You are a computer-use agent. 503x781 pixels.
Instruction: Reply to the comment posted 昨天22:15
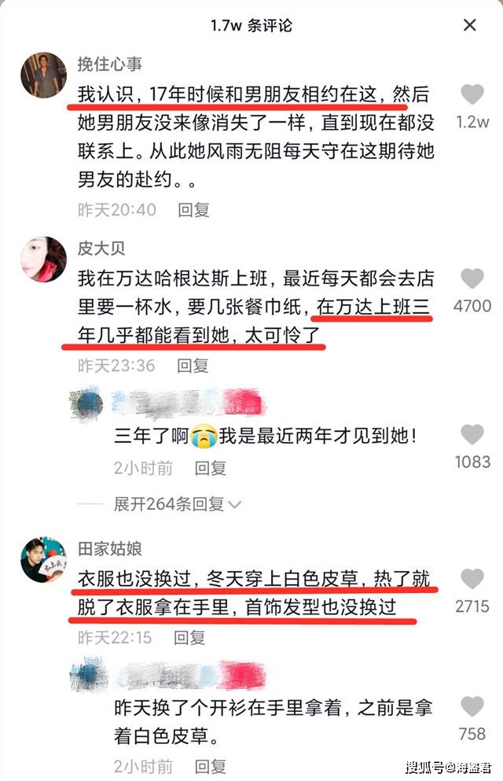(189, 637)
